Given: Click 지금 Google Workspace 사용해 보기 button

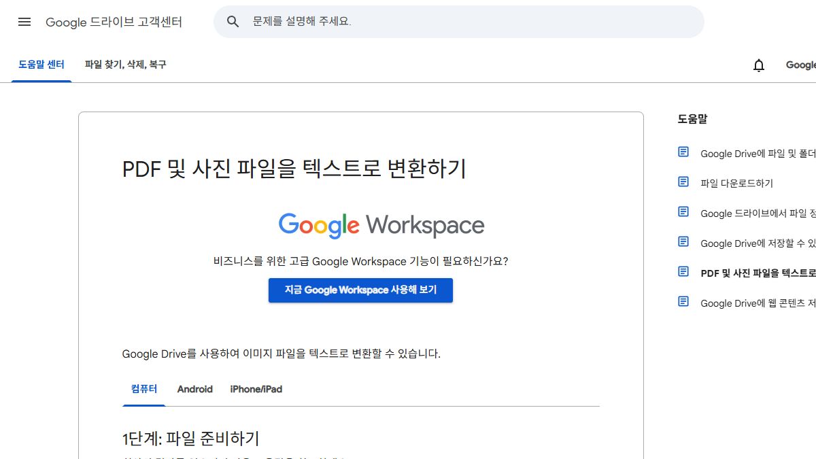Looking at the screenshot, I should click(360, 290).
